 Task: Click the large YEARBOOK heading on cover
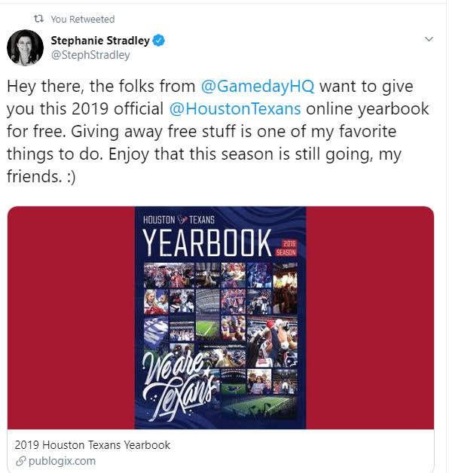(207, 243)
